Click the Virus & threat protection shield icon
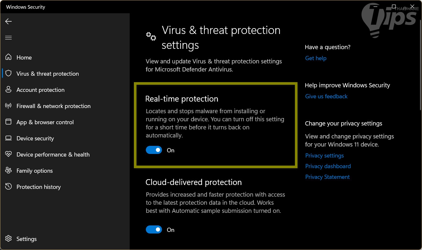The width and height of the screenshot is (422, 250). click(x=8, y=74)
